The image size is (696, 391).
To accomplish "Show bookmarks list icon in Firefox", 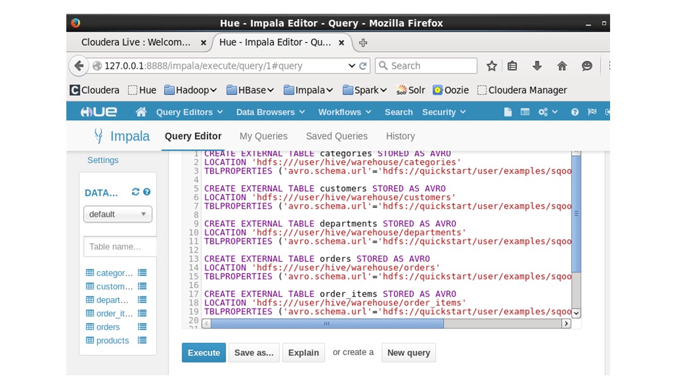I will click(x=512, y=66).
